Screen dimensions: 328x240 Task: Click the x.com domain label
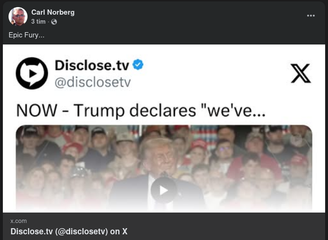[x=18, y=221]
